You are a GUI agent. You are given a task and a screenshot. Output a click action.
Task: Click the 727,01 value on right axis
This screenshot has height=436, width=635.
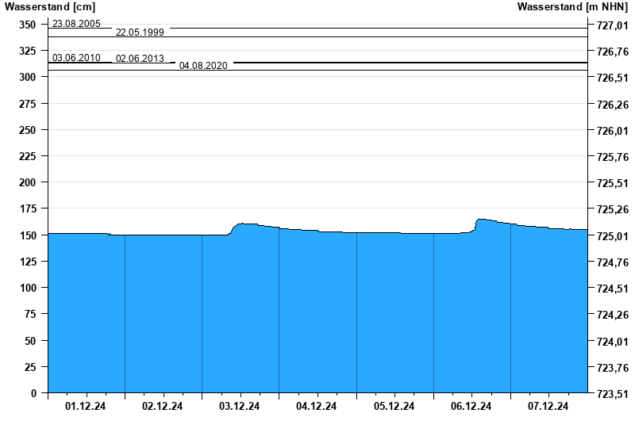611,25
